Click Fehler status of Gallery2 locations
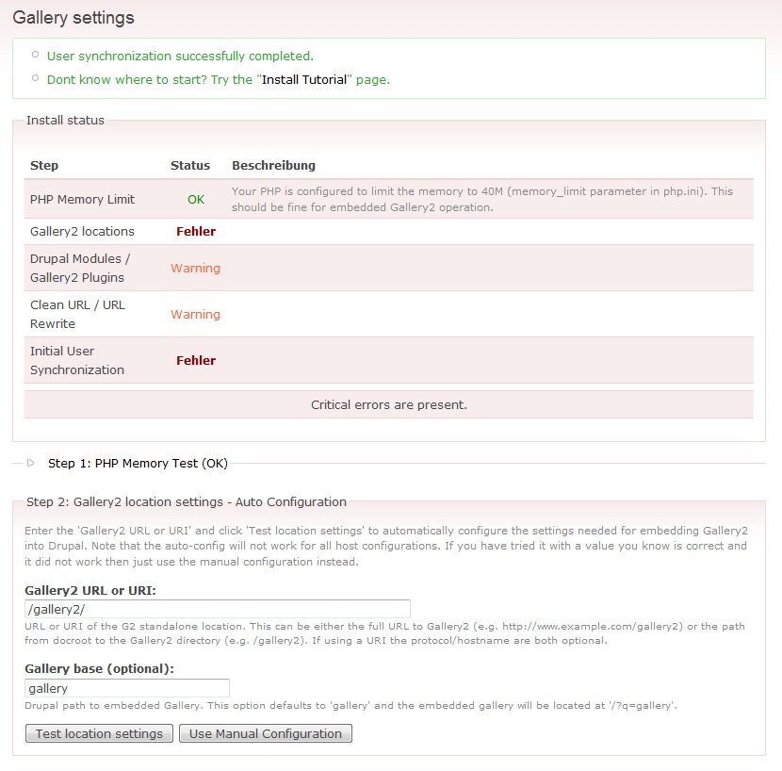The image size is (782, 771). (196, 232)
